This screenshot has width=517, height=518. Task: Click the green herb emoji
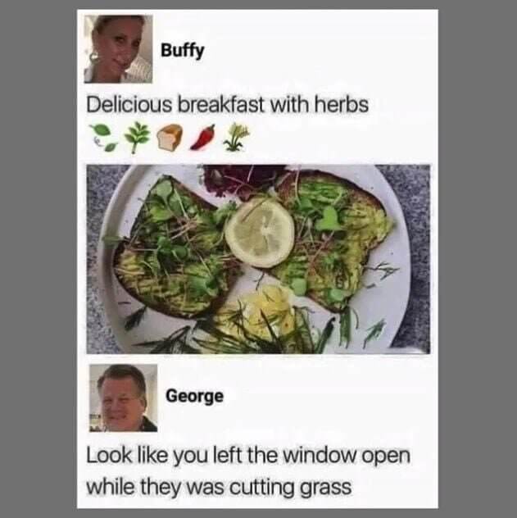(134, 137)
